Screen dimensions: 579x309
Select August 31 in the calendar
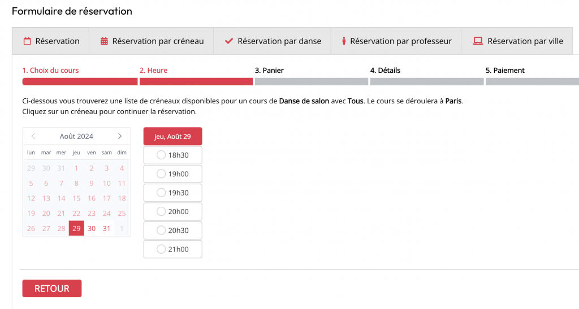pyautogui.click(x=107, y=229)
